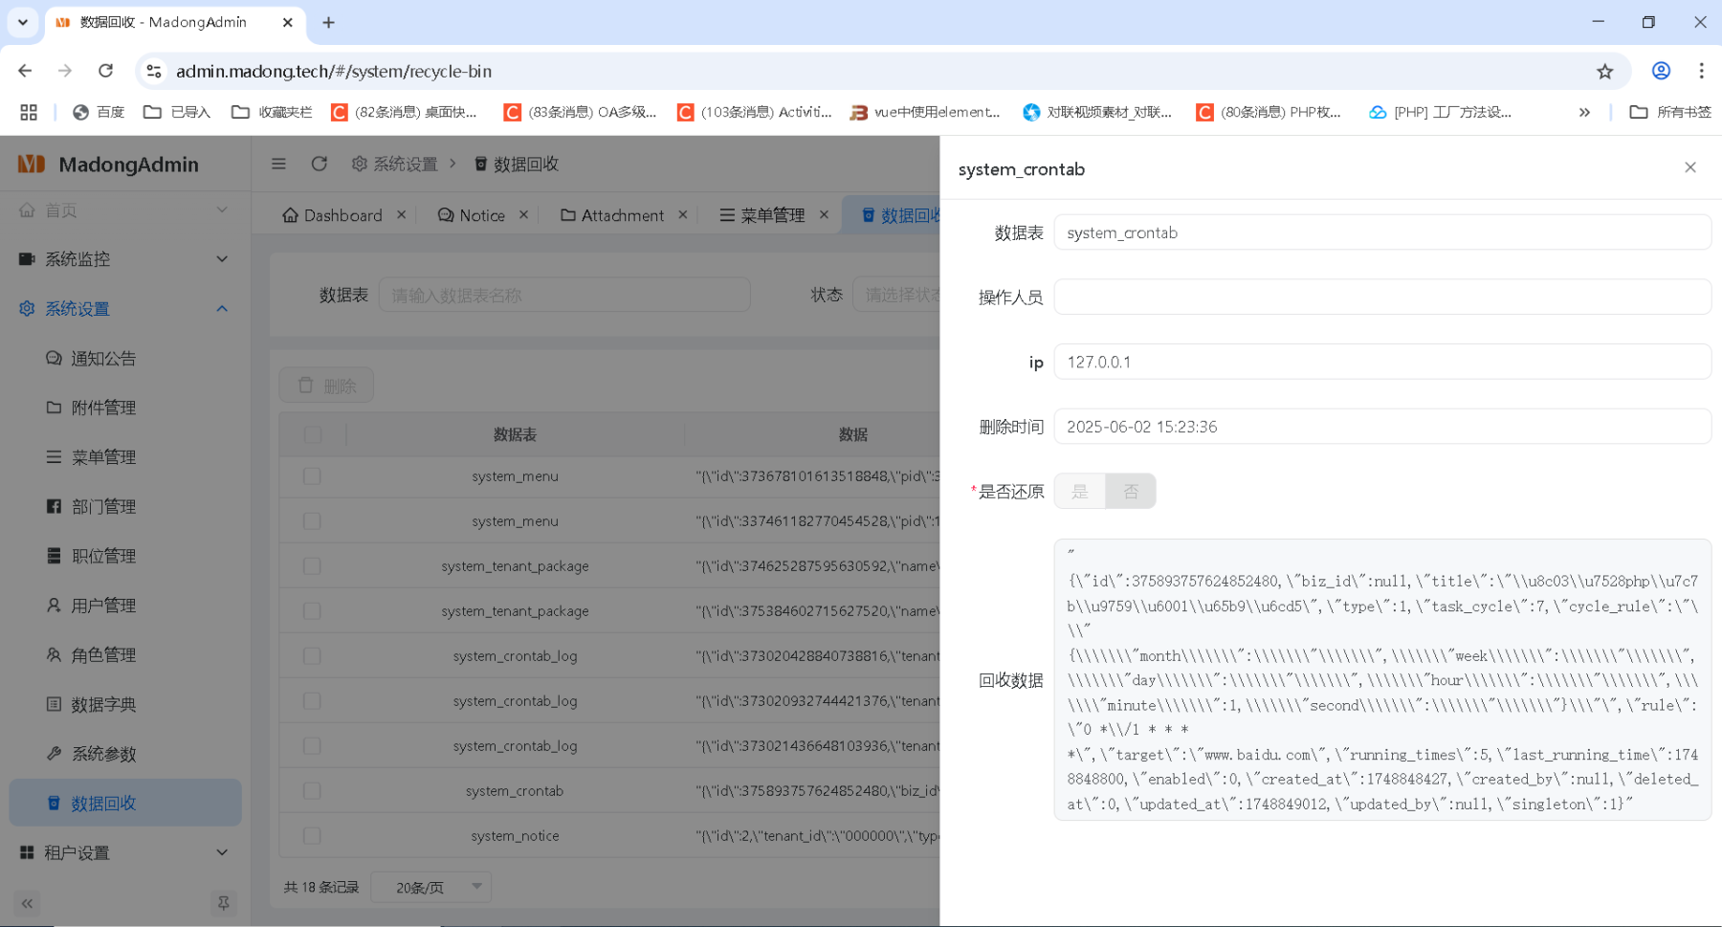Check the system_crontab row checkbox
Viewport: 1722px width, 927px height.
[312, 790]
